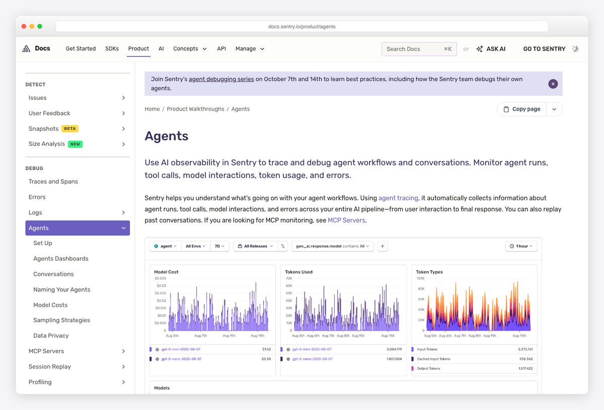Open Agents Dashboards subpage
Image resolution: width=604 pixels, height=410 pixels.
point(61,259)
